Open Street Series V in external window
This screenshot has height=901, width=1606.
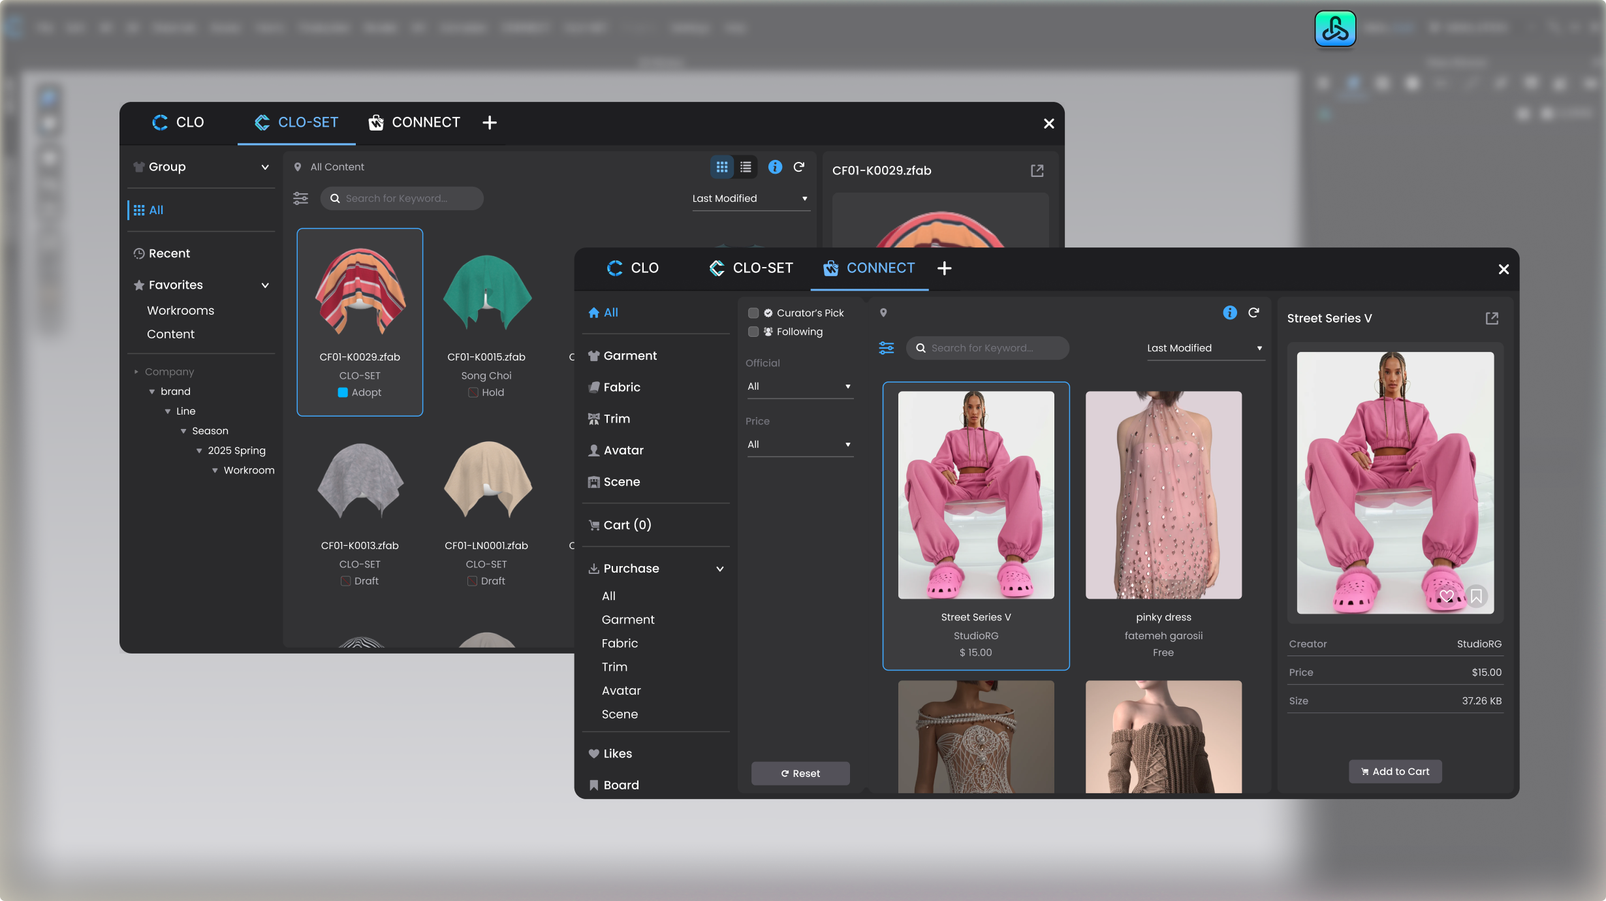pyautogui.click(x=1492, y=318)
